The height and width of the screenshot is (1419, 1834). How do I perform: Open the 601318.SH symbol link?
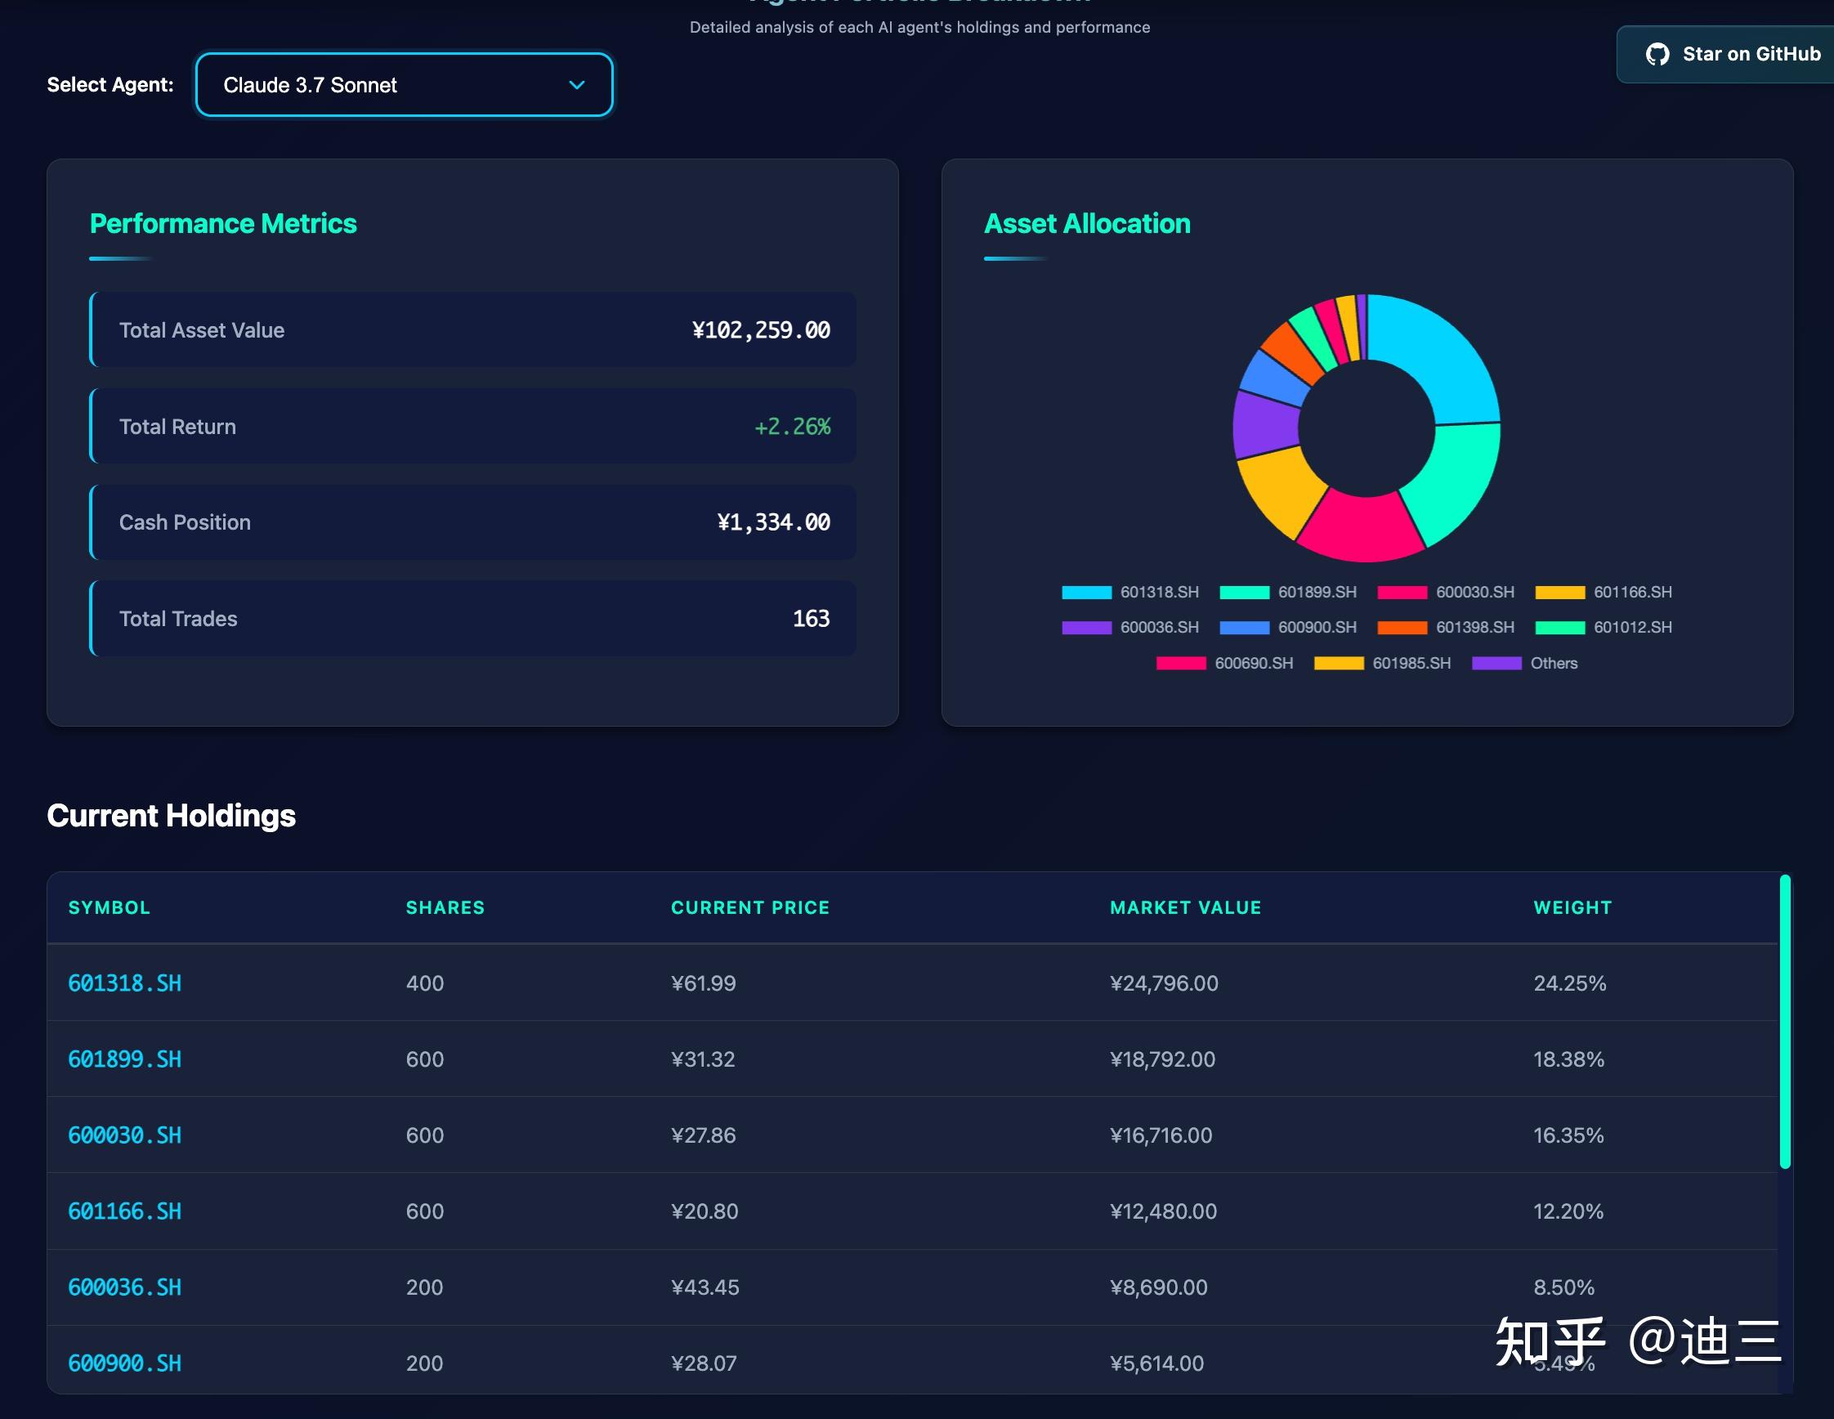pyautogui.click(x=124, y=983)
